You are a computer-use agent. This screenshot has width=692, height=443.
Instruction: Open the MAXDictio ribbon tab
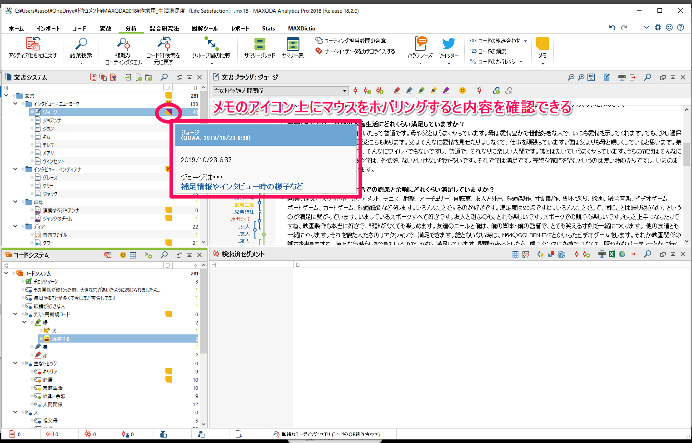point(302,29)
